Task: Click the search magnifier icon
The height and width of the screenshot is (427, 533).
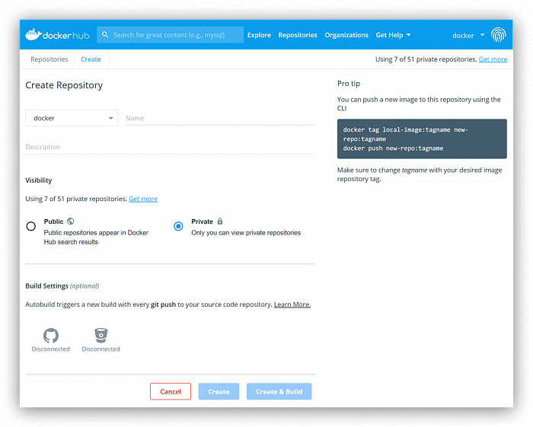Action: pos(105,35)
